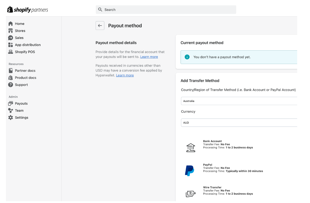Viewport: 310px width, 203px height.
Task: Click the Shopify Partners logo
Action: click(x=27, y=10)
